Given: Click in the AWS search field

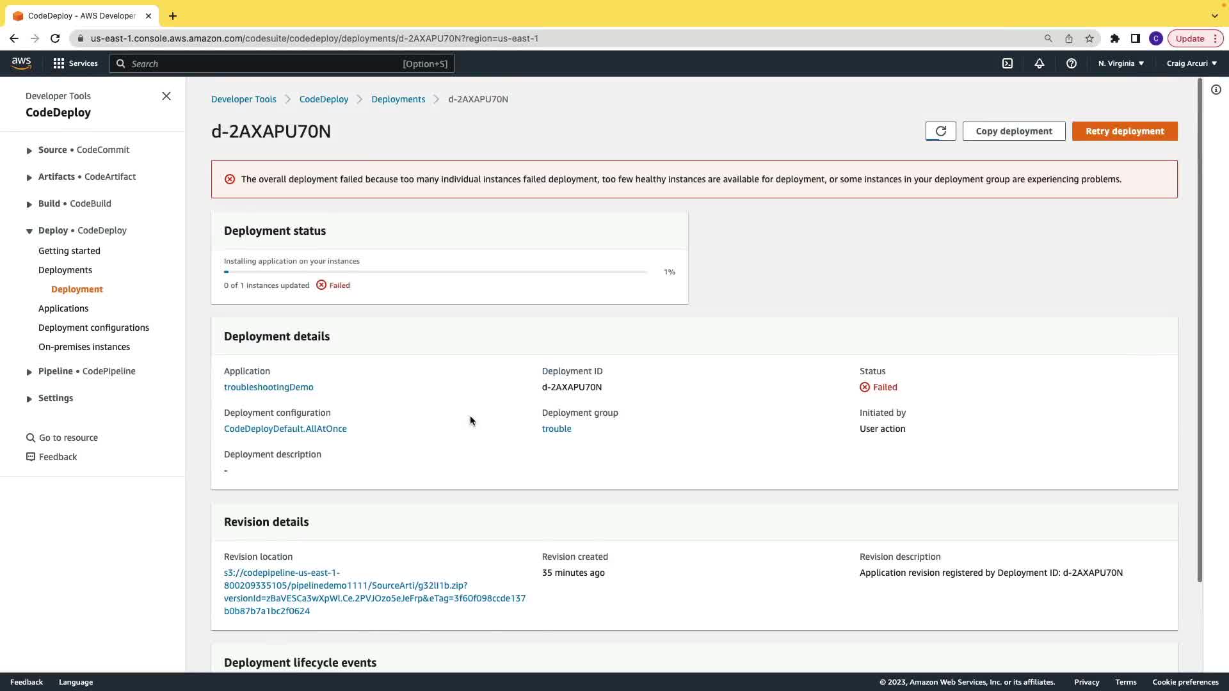Looking at the screenshot, I should pyautogui.click(x=262, y=63).
